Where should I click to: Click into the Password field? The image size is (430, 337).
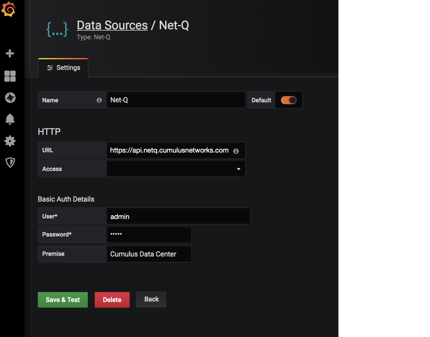(x=149, y=234)
